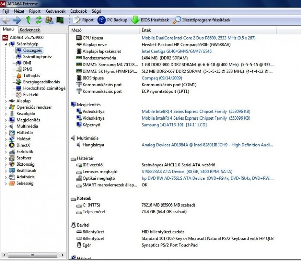Click the Optikai meghajtó icon
The width and height of the screenshot is (301, 261).
coord(79,178)
